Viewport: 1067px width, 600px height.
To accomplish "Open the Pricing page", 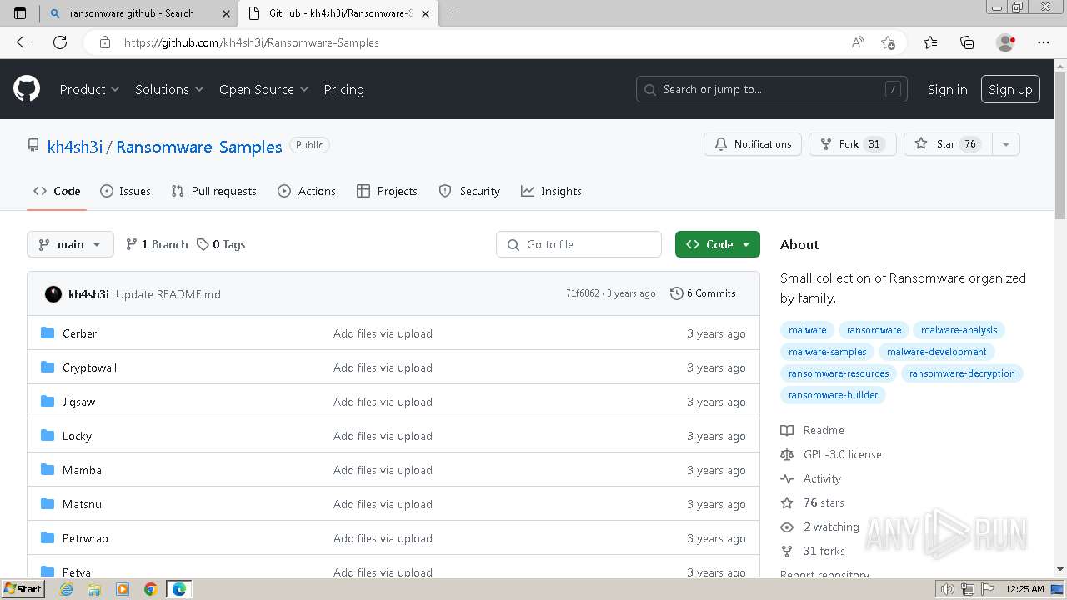I will pyautogui.click(x=343, y=89).
